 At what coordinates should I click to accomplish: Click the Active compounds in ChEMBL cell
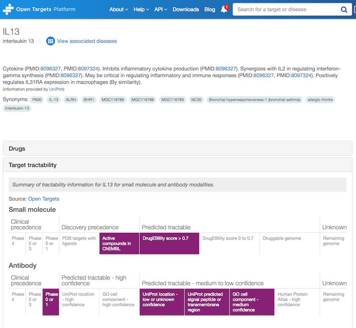pyautogui.click(x=119, y=243)
